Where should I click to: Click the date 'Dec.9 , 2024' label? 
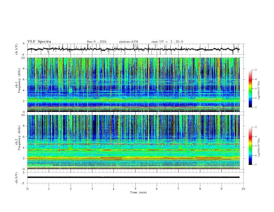(97, 42)
